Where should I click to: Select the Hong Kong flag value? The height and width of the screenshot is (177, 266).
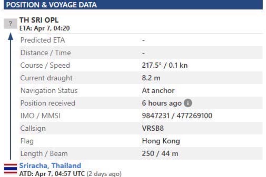pyautogui.click(x=161, y=141)
